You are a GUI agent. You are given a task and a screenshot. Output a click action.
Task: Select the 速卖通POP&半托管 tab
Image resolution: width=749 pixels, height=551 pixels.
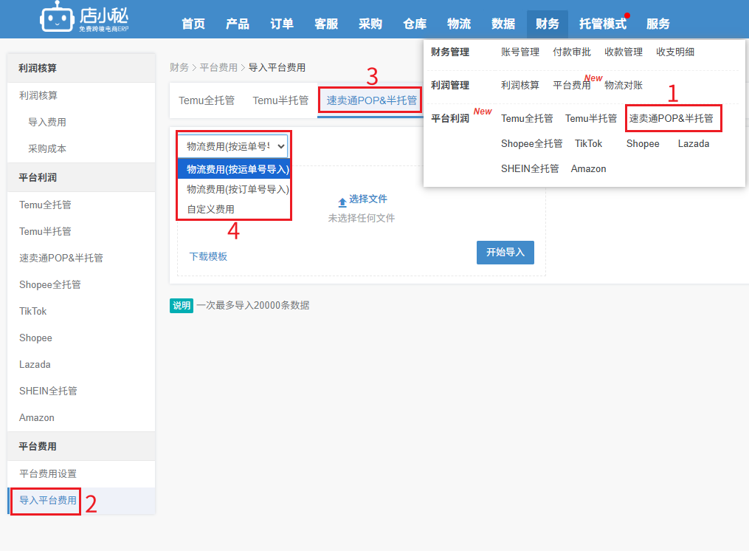pos(371,100)
